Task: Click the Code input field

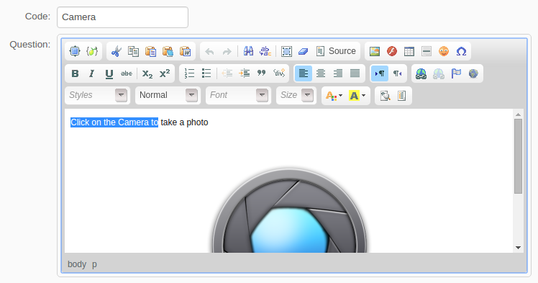Action: click(122, 17)
